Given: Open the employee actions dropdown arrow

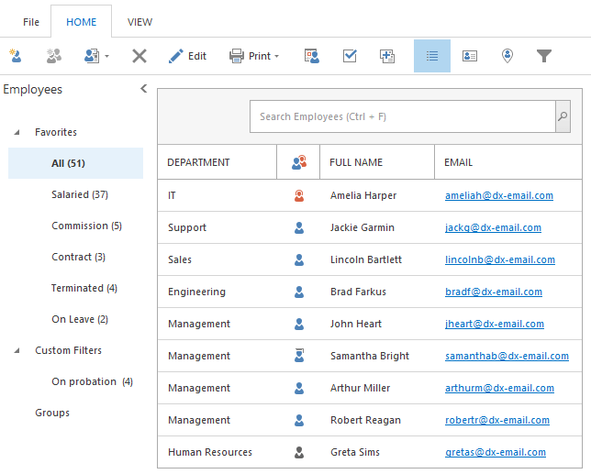Looking at the screenshot, I should click(x=106, y=57).
